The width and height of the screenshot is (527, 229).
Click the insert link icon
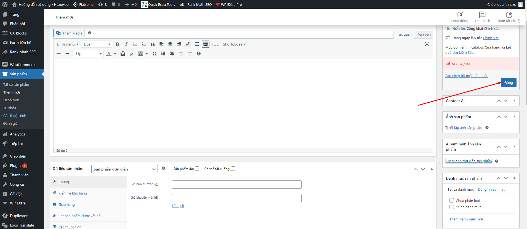[x=188, y=44]
